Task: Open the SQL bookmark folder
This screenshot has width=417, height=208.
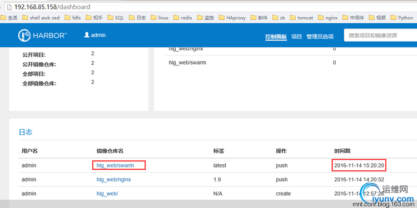Action: [x=116, y=18]
